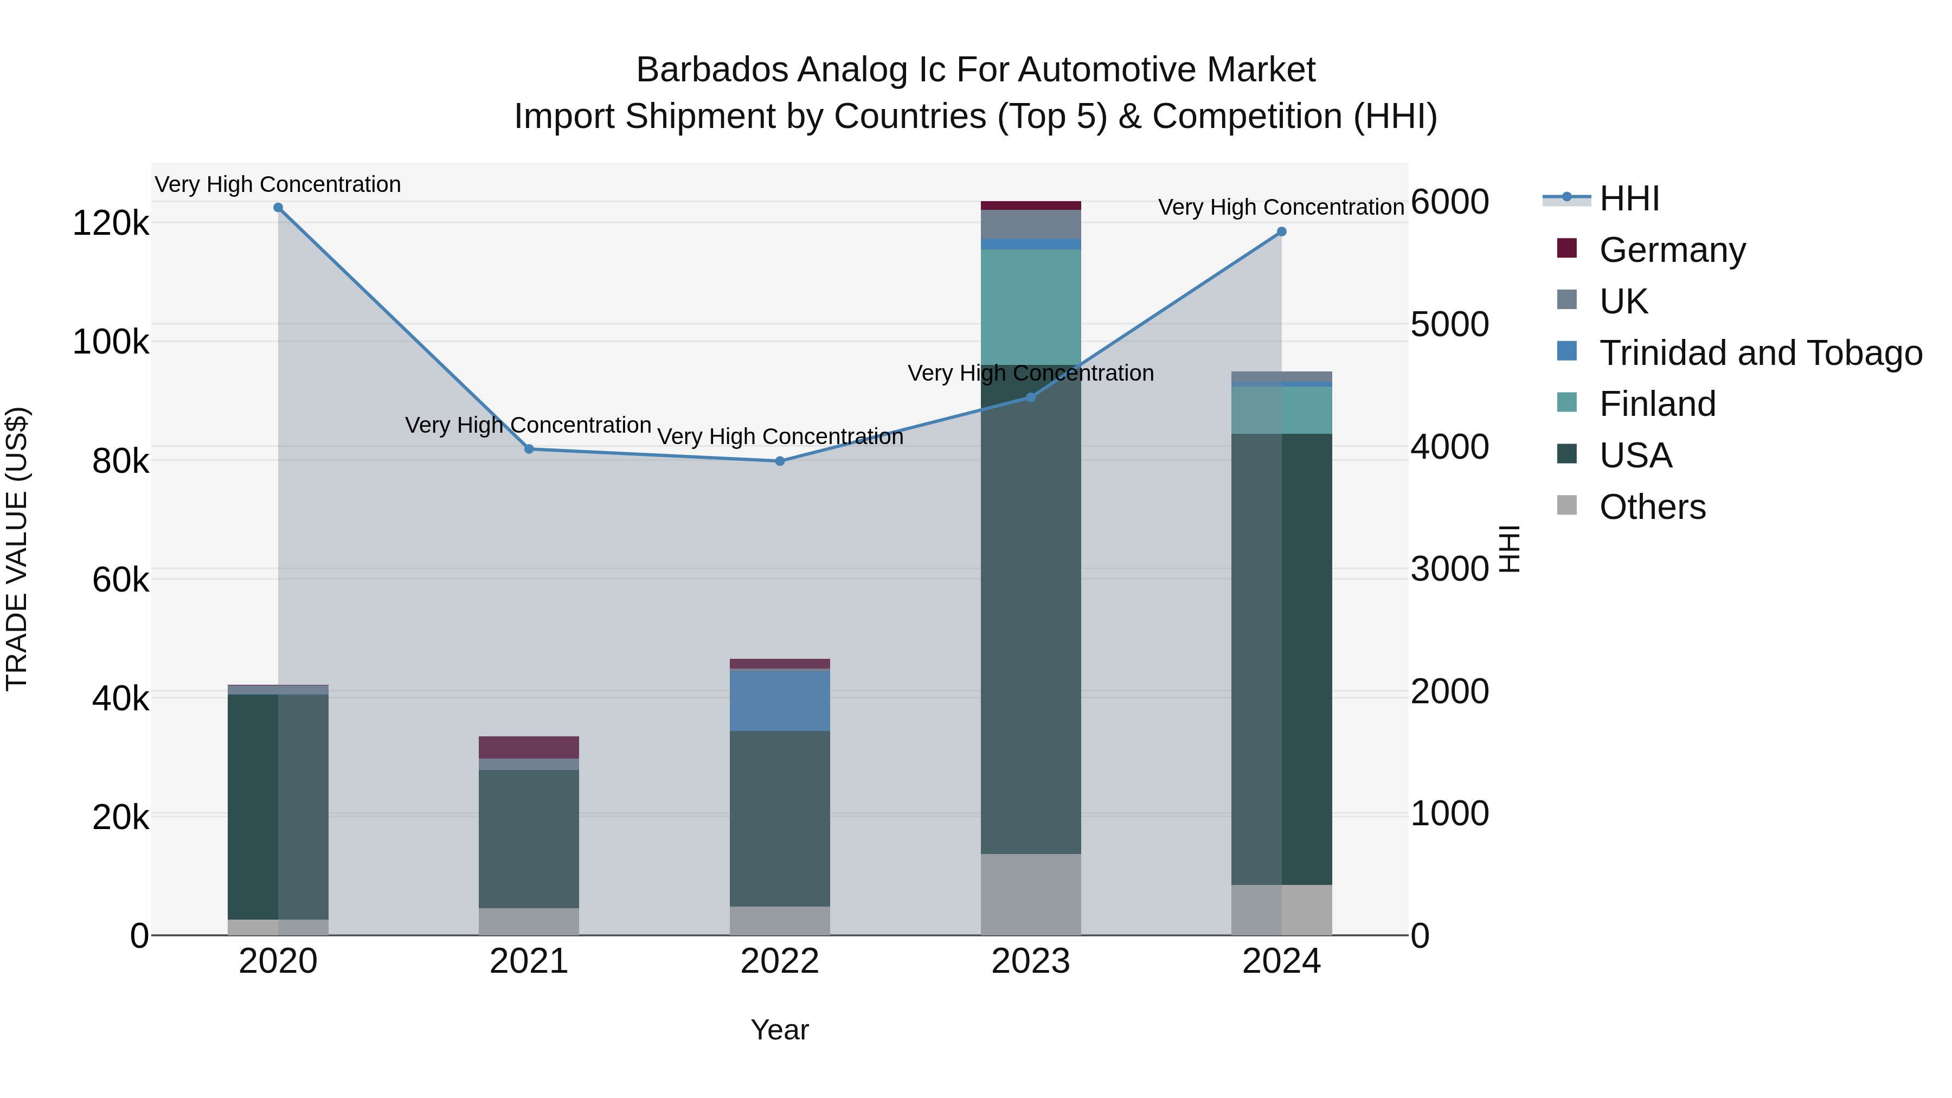The width and height of the screenshot is (1952, 1098).
Task: Click the 2024 x-axis label
Action: point(1281,961)
